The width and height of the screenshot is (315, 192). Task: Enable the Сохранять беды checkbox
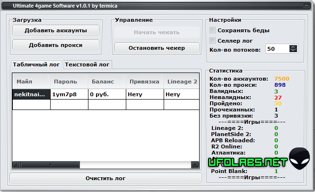[x=212, y=30]
